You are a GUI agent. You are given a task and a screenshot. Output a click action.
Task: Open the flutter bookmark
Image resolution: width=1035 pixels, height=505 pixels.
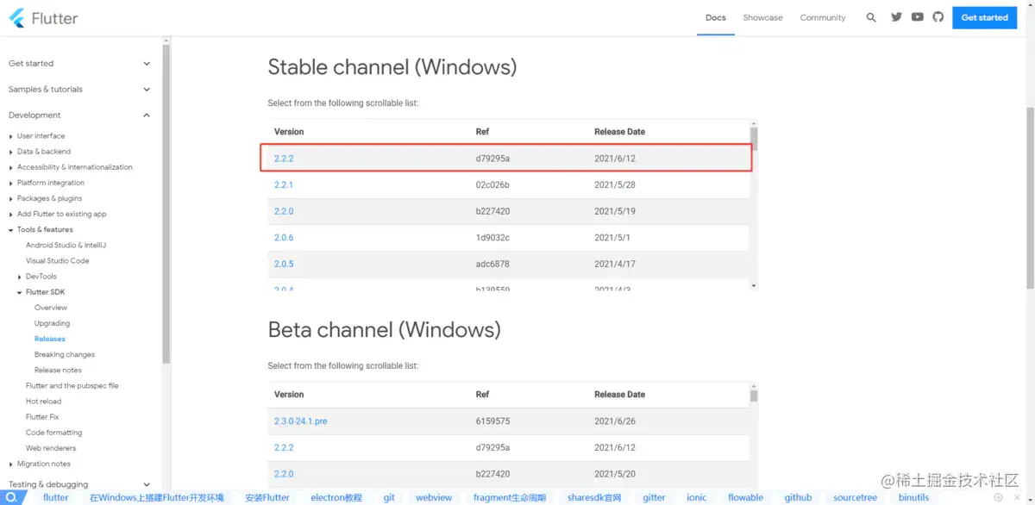click(x=56, y=497)
